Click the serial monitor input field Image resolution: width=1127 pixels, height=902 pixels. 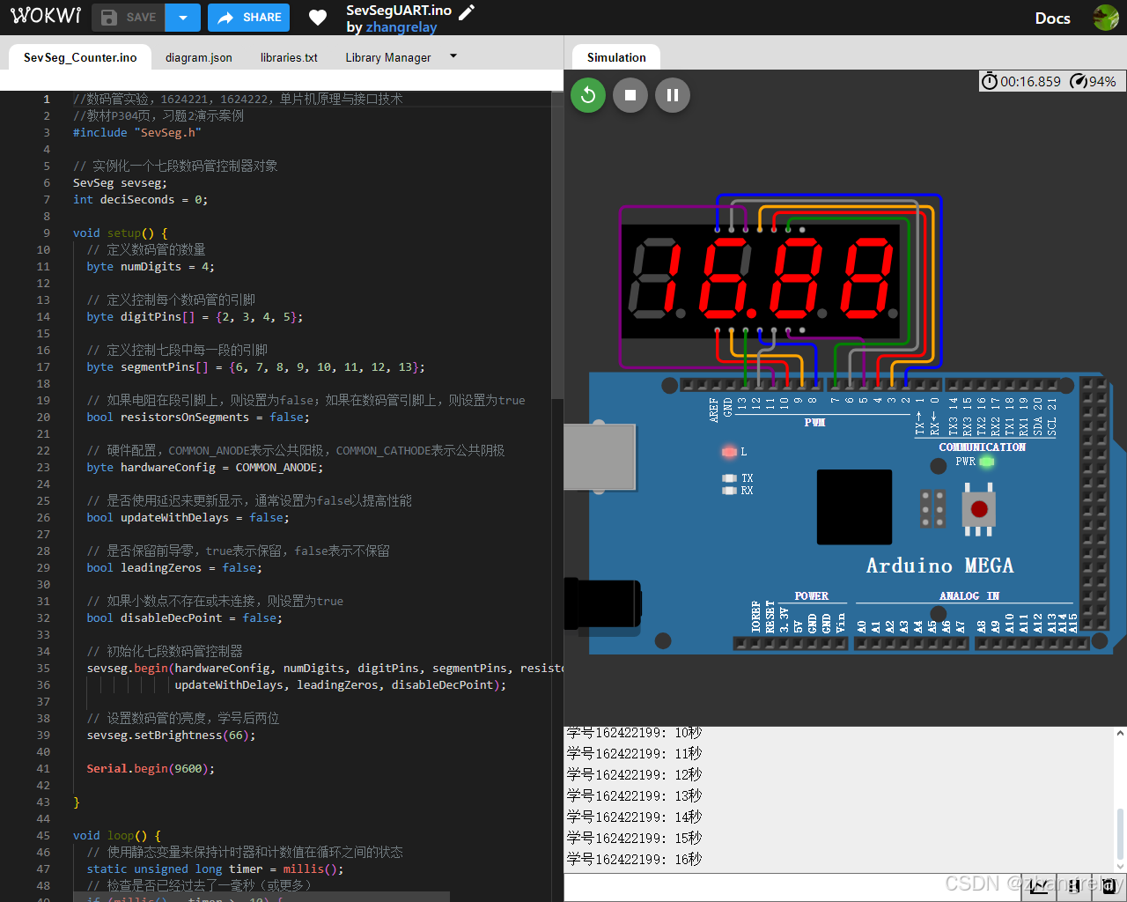(x=792, y=887)
